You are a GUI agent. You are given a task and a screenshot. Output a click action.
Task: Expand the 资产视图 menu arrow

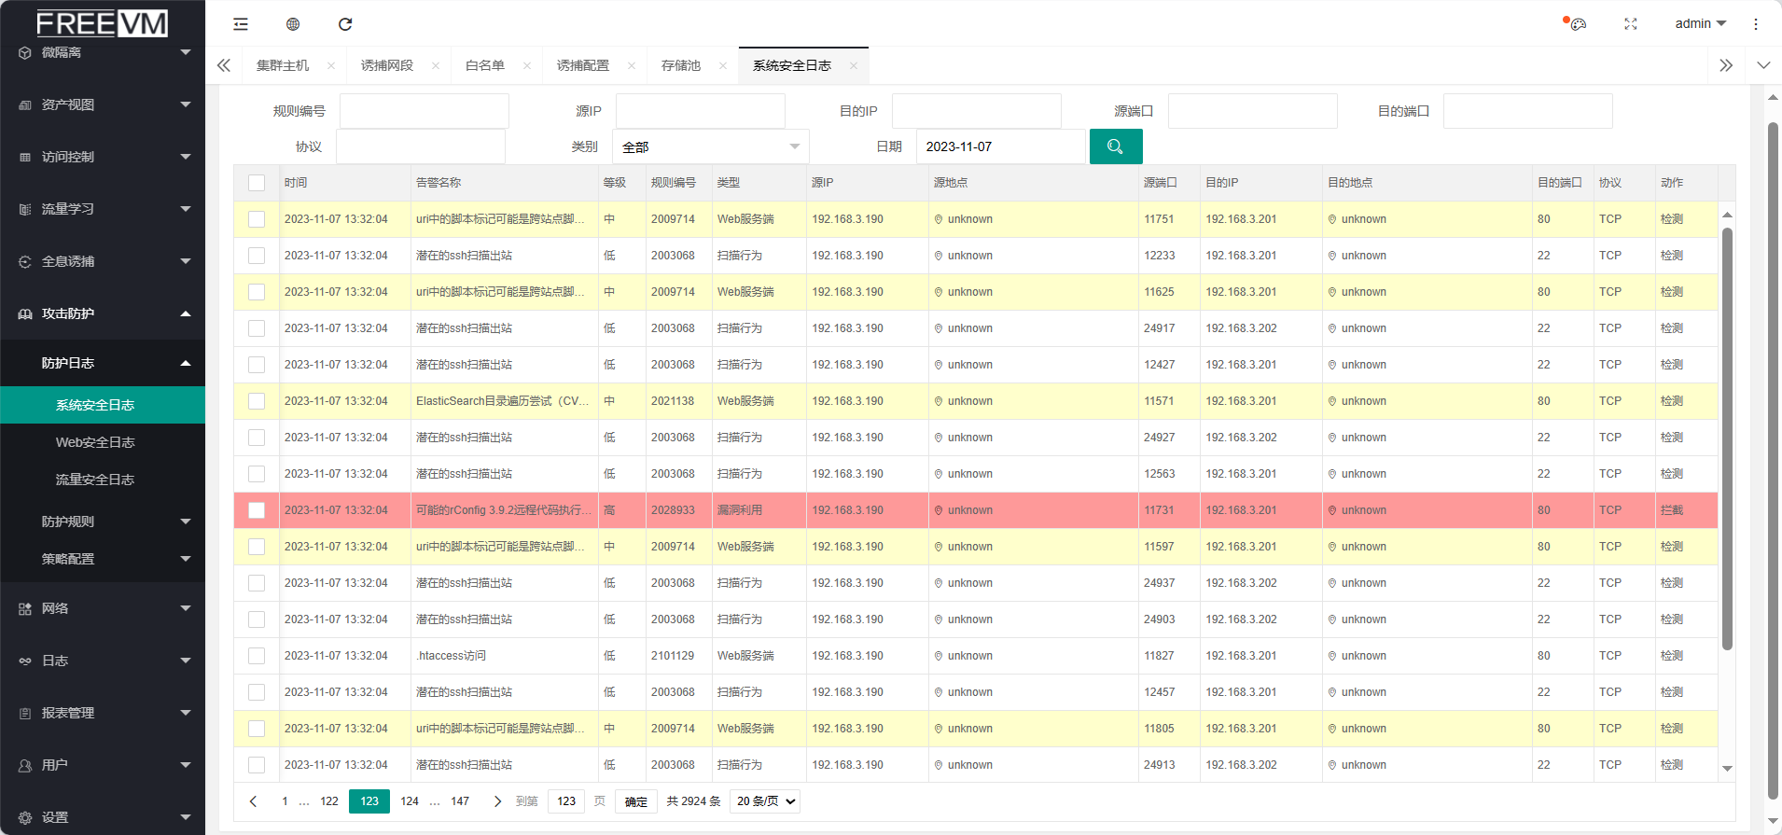(x=186, y=104)
